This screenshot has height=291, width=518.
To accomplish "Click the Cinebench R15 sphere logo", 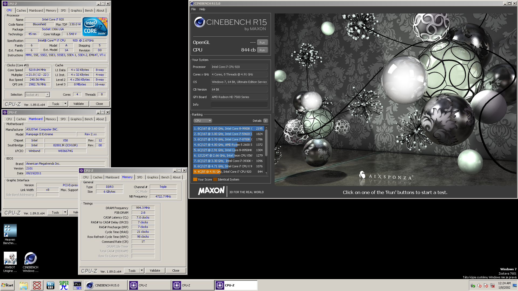I will tap(200, 22).
